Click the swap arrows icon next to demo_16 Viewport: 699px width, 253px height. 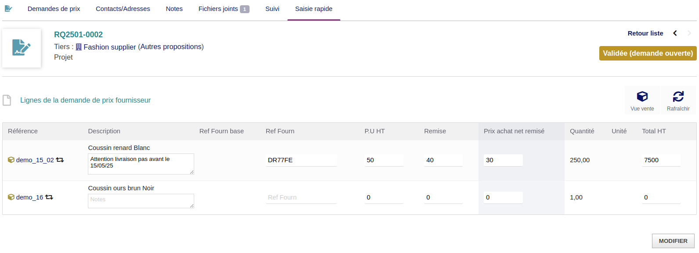coord(49,197)
